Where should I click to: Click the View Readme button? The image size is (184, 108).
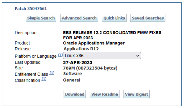105,94
